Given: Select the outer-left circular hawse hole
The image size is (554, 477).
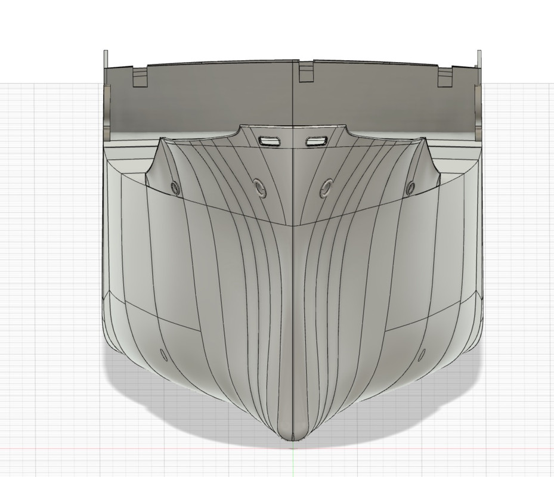Looking at the screenshot, I should click(x=175, y=187).
